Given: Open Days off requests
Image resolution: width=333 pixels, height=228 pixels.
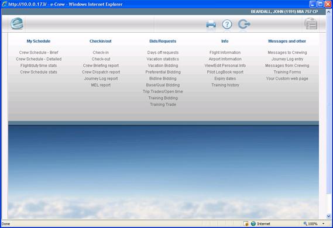Looking at the screenshot, I should tap(163, 53).
